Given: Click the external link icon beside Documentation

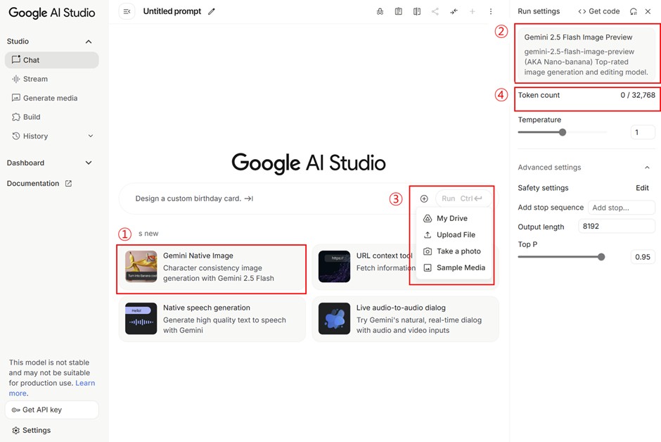Looking at the screenshot, I should 68,184.
